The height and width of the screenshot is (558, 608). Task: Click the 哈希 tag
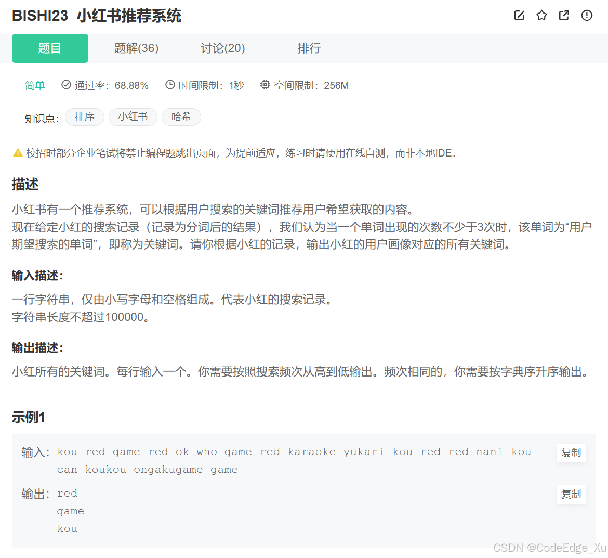(x=181, y=117)
